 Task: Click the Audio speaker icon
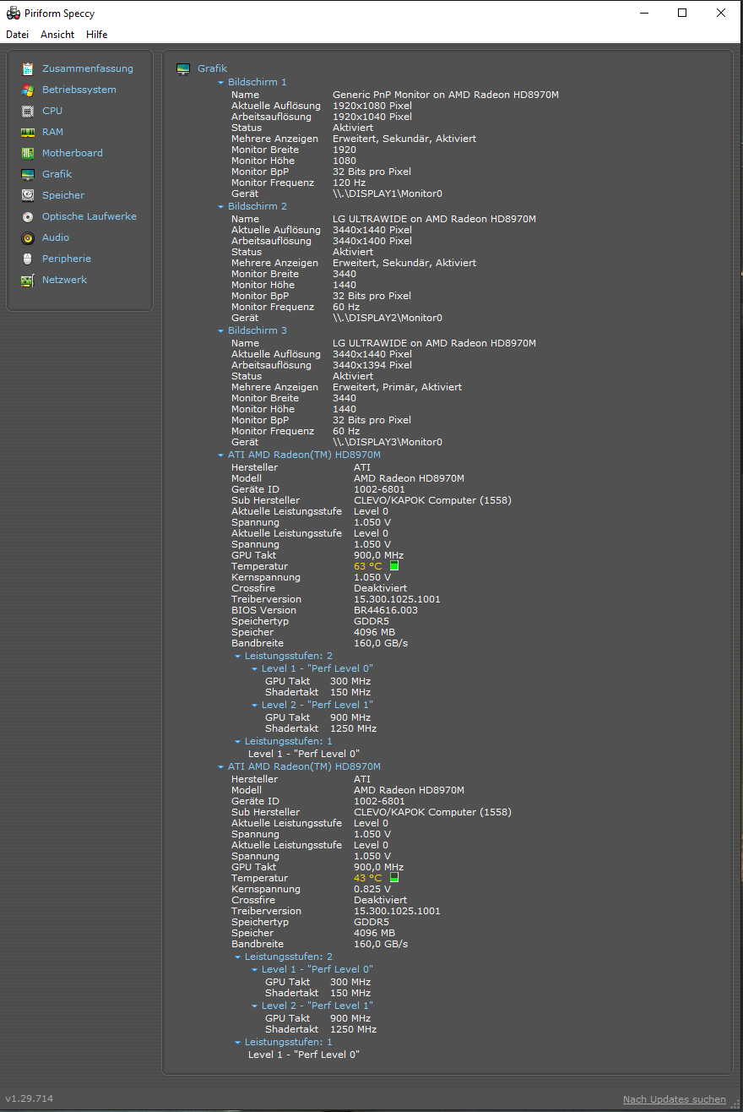click(x=28, y=237)
